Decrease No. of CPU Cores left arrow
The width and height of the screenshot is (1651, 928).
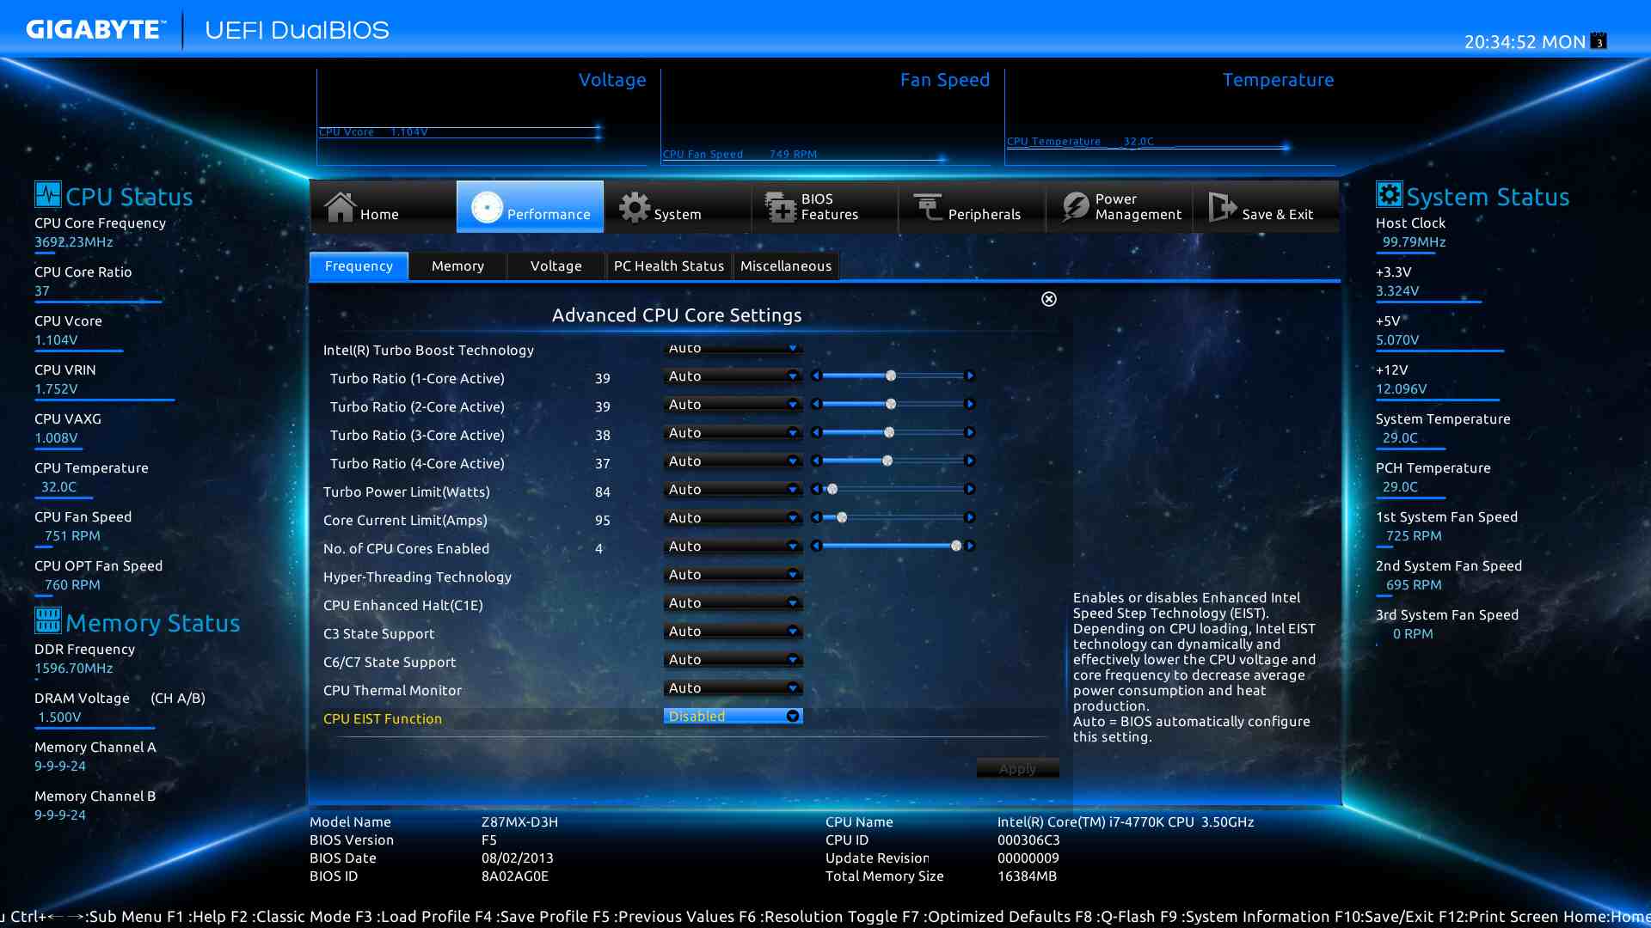816,546
